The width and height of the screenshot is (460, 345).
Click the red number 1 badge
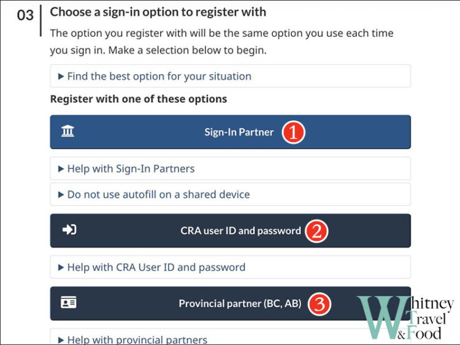[293, 132]
